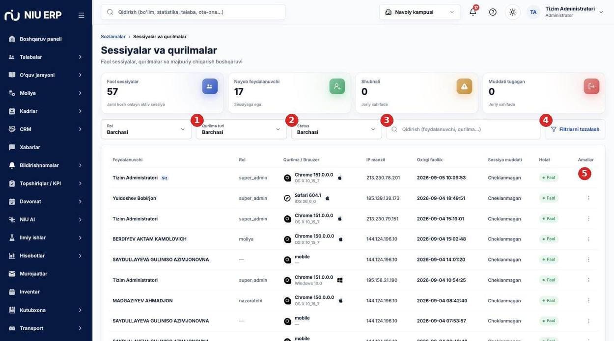Open the notifications bell in the top bar
The image size is (614, 341).
[473, 12]
